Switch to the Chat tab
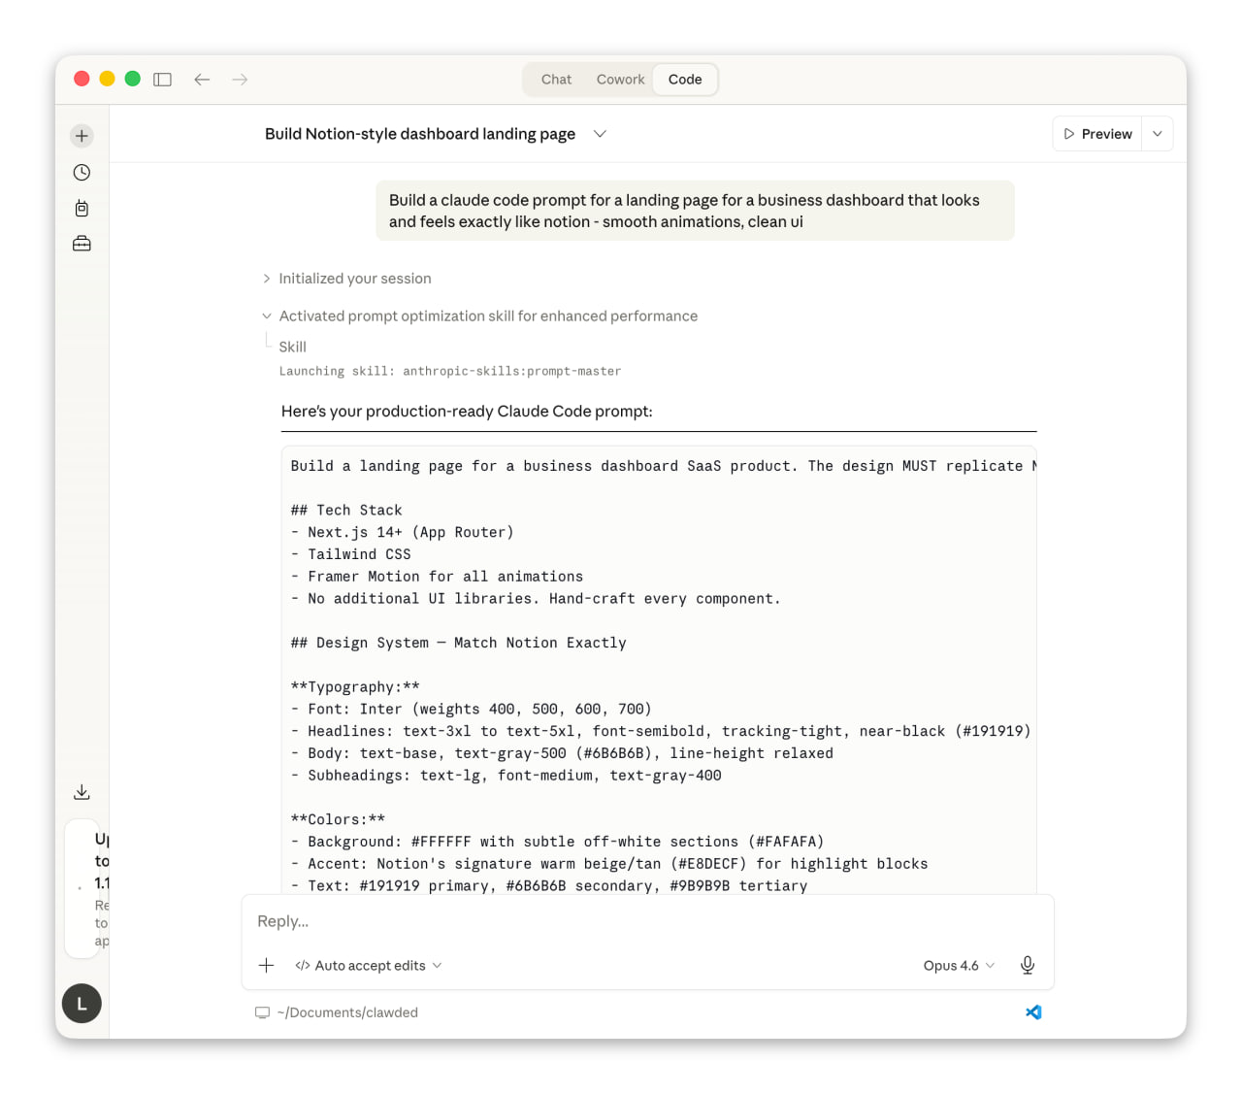The width and height of the screenshot is (1242, 1094). pos(556,80)
